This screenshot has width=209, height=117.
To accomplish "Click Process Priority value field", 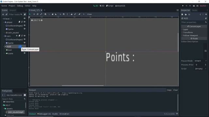I will 201,65.
